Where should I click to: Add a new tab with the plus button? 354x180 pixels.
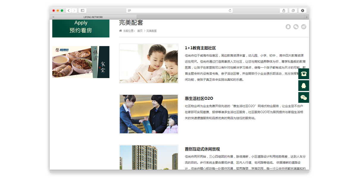tap(307, 17)
